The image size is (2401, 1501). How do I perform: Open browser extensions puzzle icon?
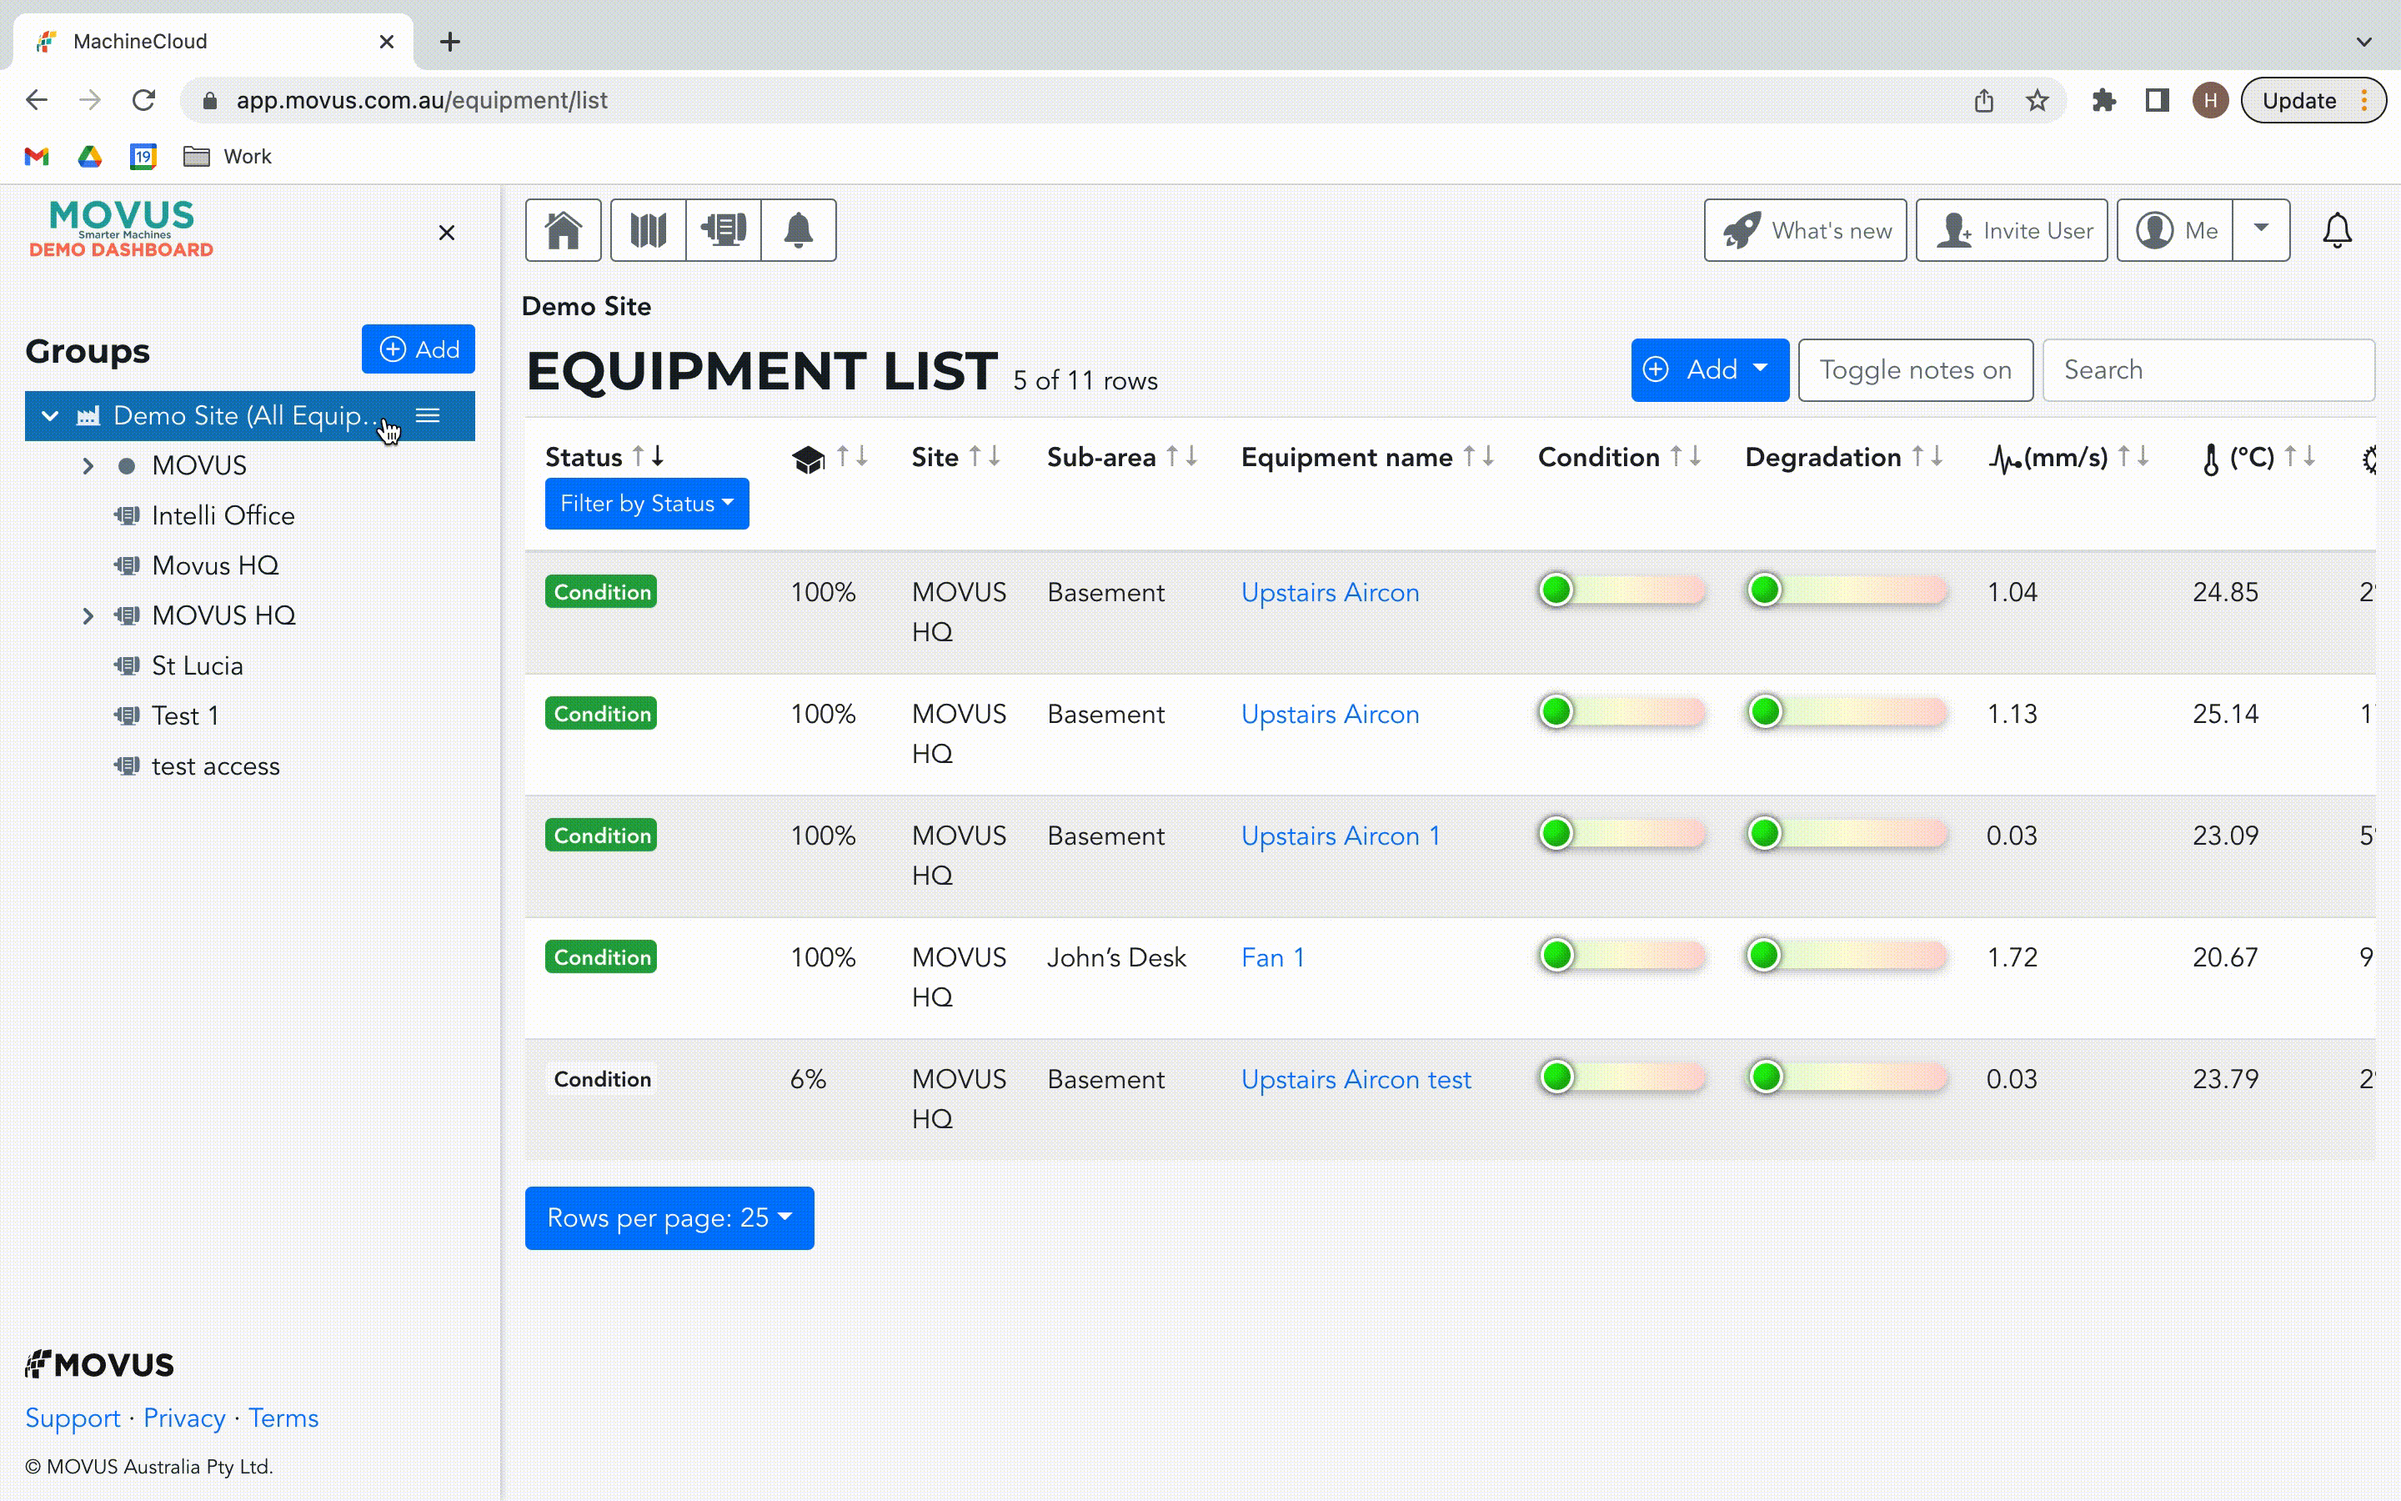click(x=2103, y=100)
